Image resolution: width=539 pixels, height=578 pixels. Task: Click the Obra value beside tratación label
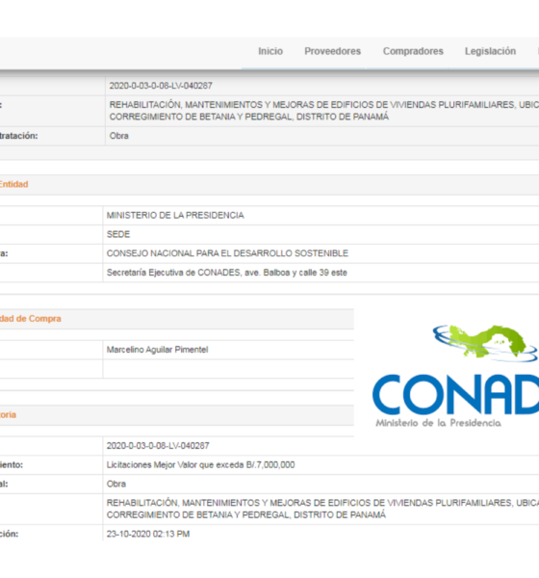(119, 136)
